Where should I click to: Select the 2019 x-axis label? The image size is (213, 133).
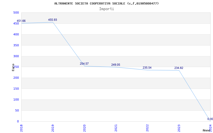[x=53, y=128]
